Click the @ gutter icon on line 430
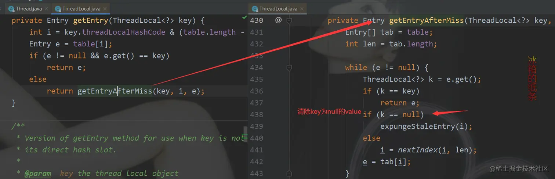Image resolution: width=555 pixels, height=179 pixels. click(x=278, y=20)
